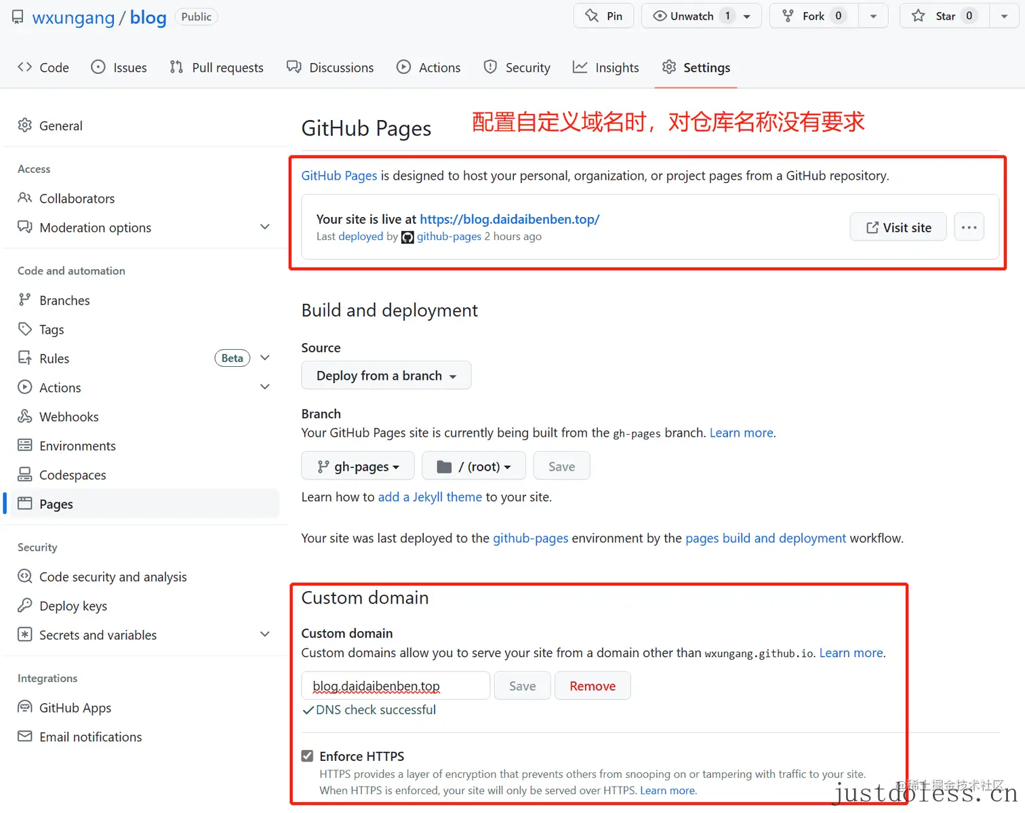Viewport: 1025px width, 813px height.
Task: Open the top Actions tab
Action: coord(428,67)
